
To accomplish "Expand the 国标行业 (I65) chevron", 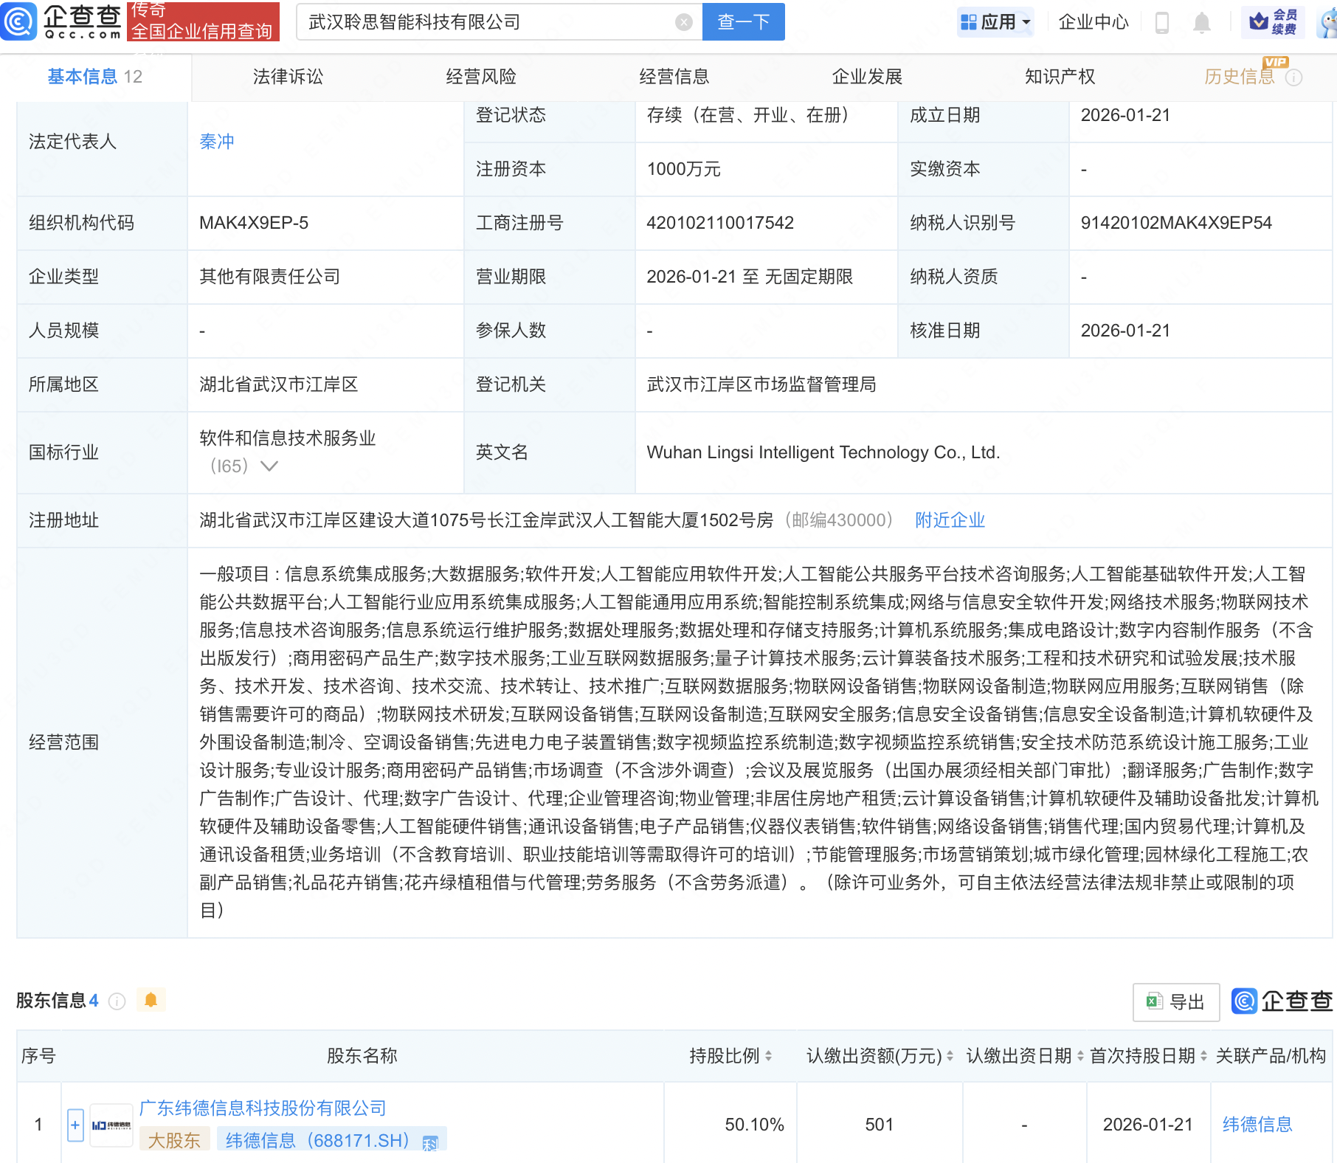I will pyautogui.click(x=269, y=466).
